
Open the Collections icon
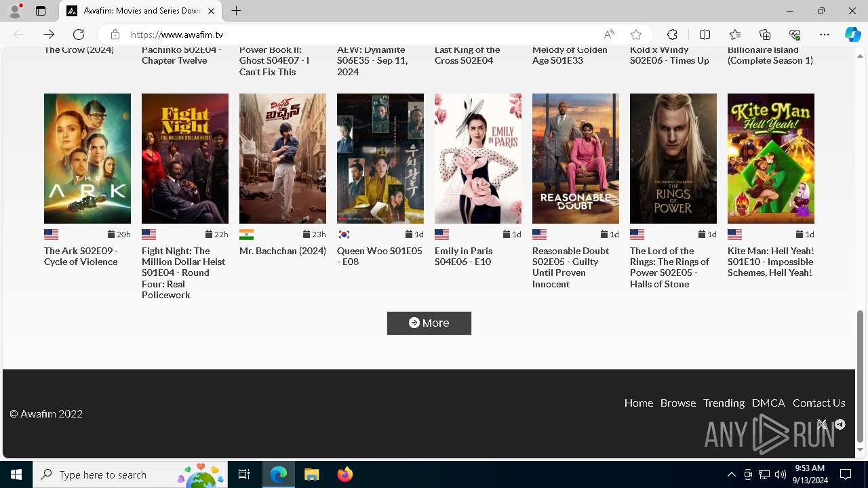765,35
